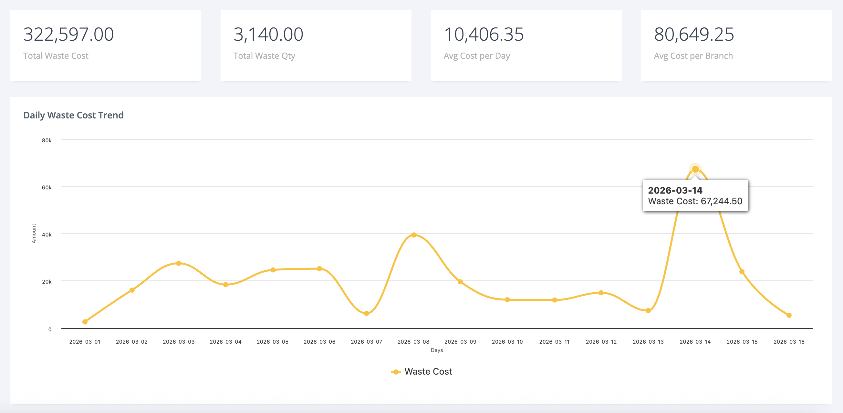This screenshot has height=413, width=843.
Task: Select the 2026-03-08 data point
Action: [413, 235]
